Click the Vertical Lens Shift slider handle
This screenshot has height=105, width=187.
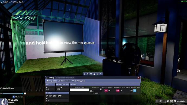61,87
